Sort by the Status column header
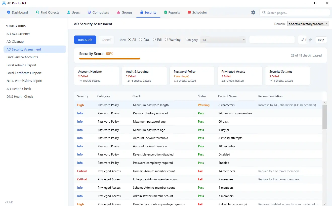332x206 pixels. point(202,96)
